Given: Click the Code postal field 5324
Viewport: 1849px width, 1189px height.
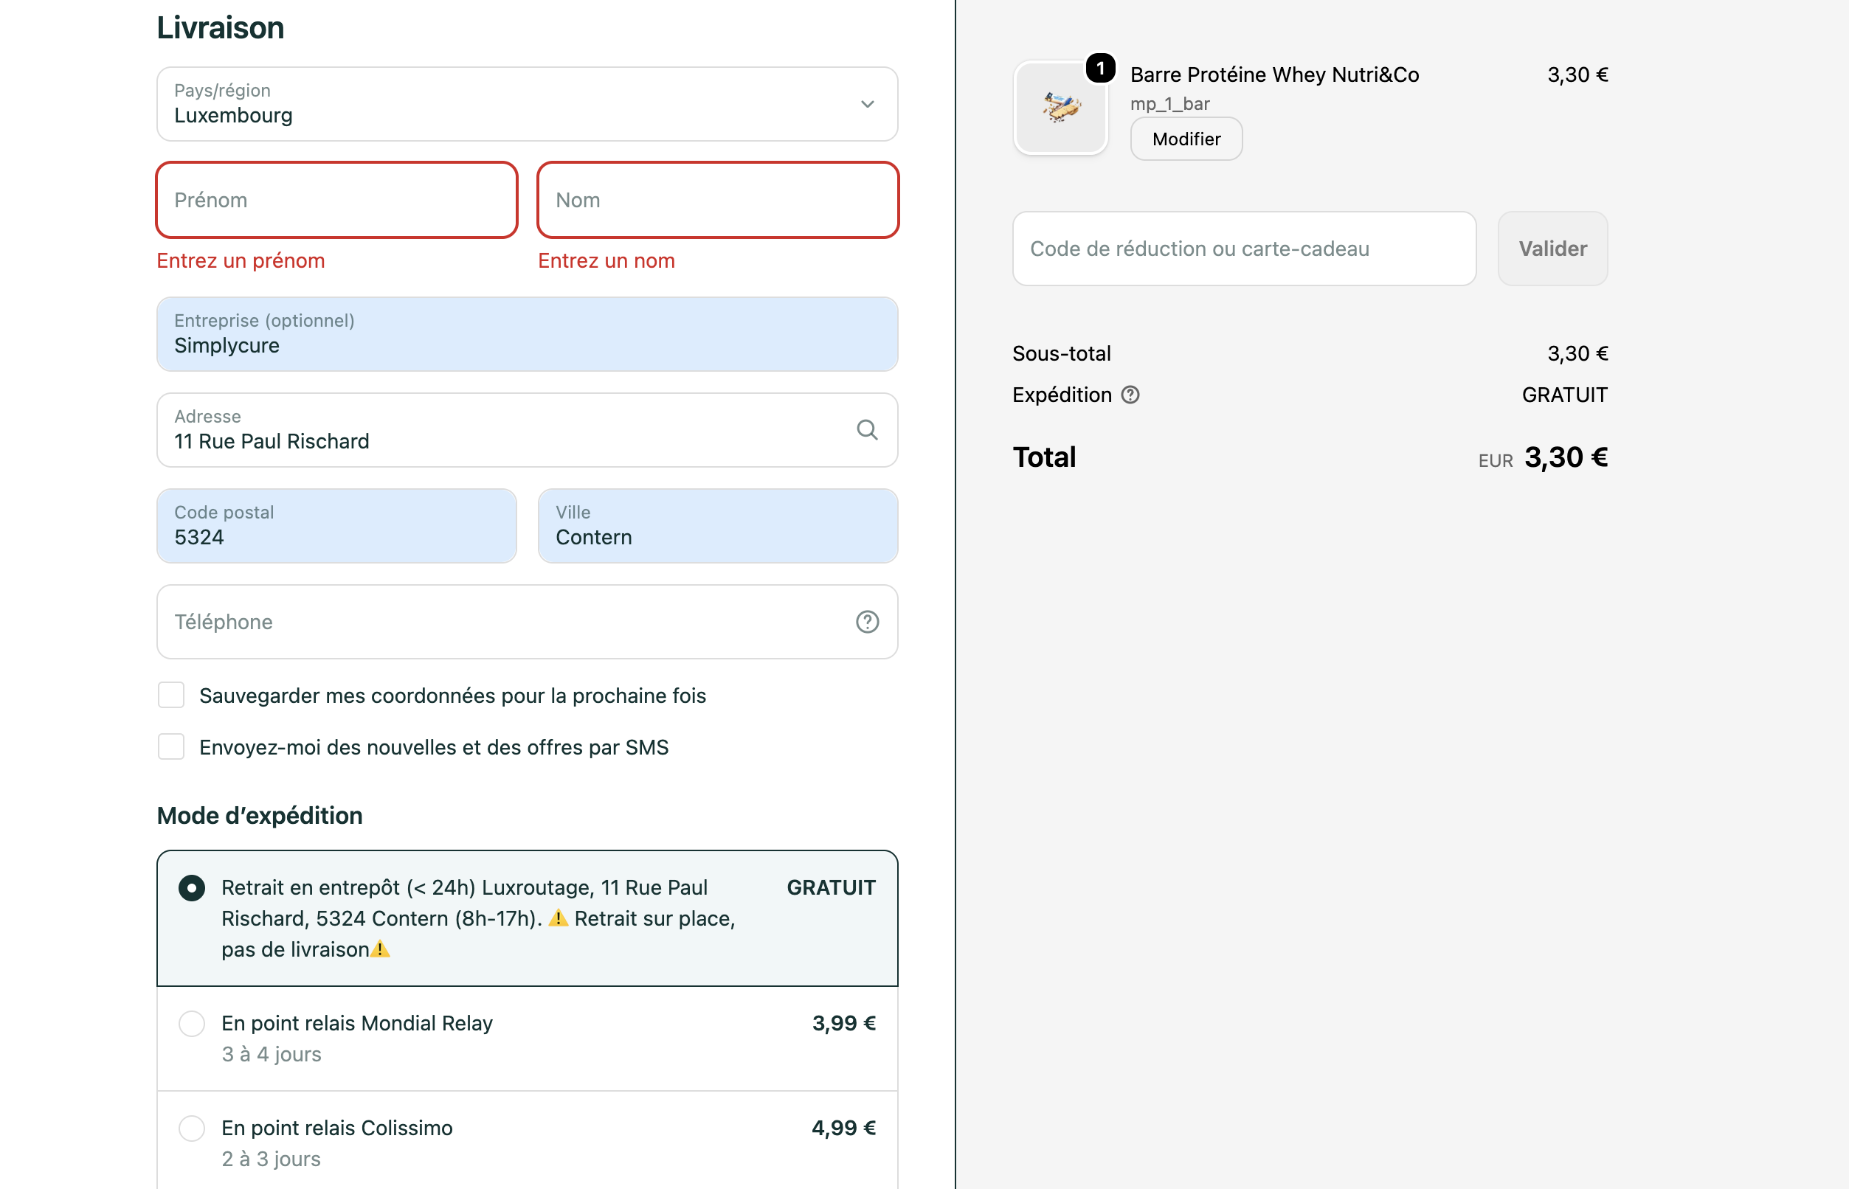Looking at the screenshot, I should coord(336,527).
